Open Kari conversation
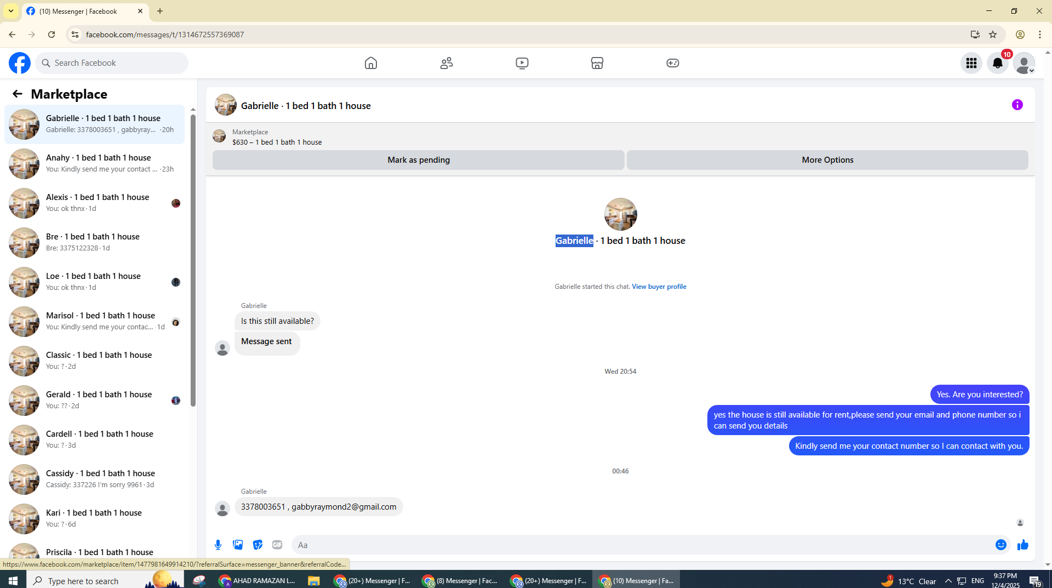1052x588 pixels. (x=94, y=518)
